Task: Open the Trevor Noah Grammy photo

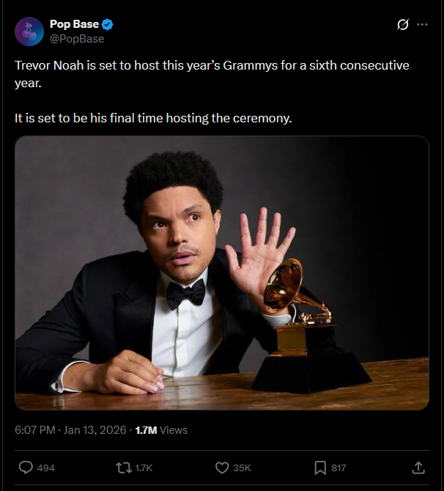Action: (222, 273)
